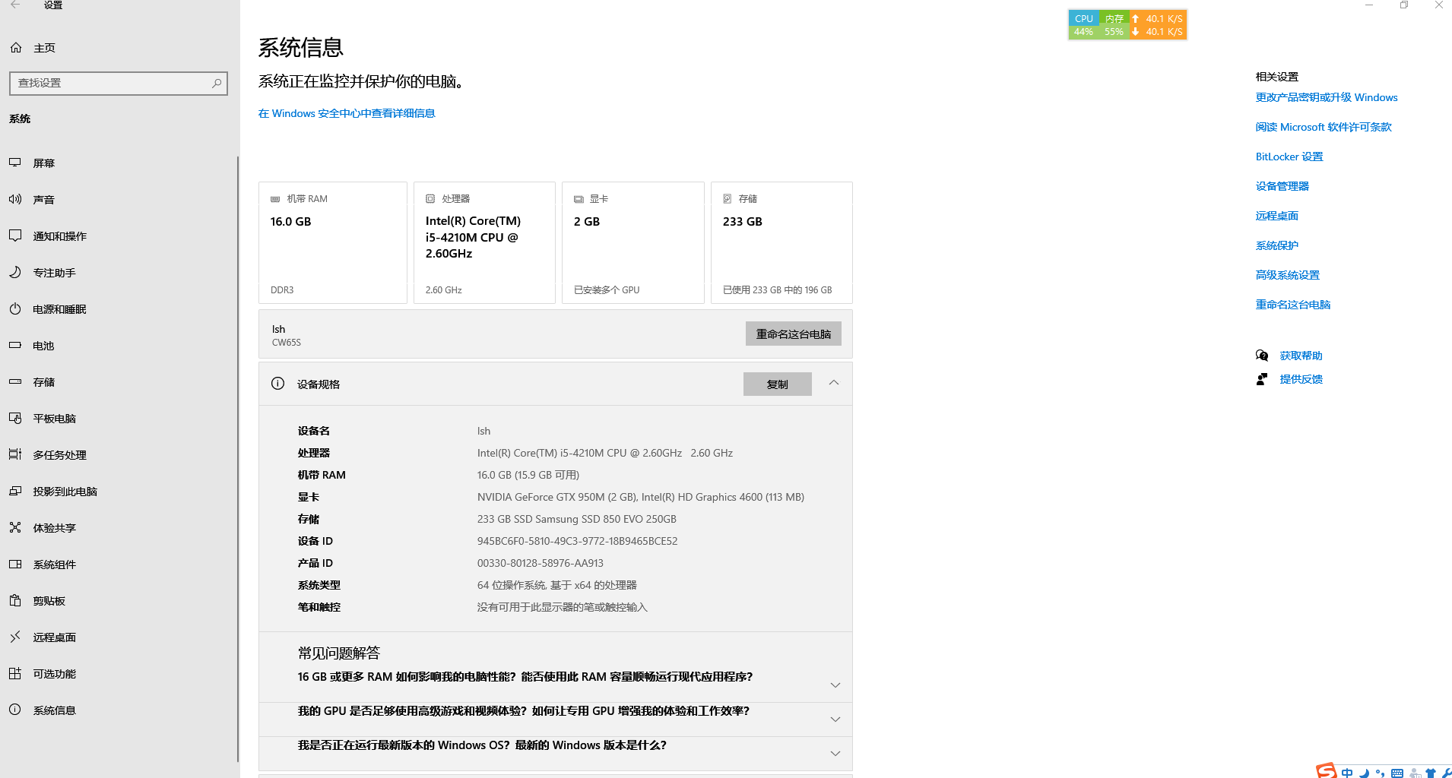Viewport: 1452px width, 778px height.
Task: Collapse the 设备规格 section chevron
Action: pyautogui.click(x=833, y=383)
